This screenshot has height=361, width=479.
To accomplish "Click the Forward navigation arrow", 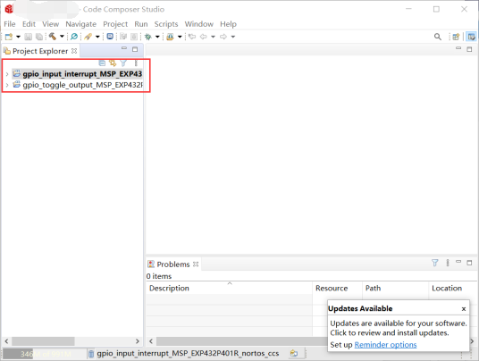I will [x=223, y=37].
